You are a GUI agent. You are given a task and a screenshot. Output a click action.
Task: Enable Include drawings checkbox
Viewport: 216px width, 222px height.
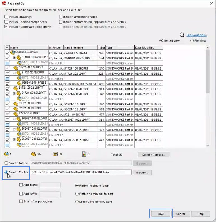pyautogui.click(x=6, y=17)
